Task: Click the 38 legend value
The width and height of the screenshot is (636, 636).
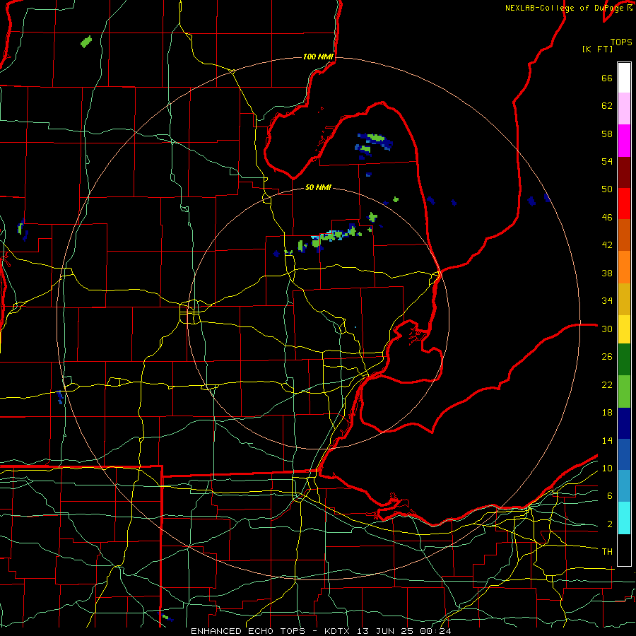Action: [x=607, y=273]
